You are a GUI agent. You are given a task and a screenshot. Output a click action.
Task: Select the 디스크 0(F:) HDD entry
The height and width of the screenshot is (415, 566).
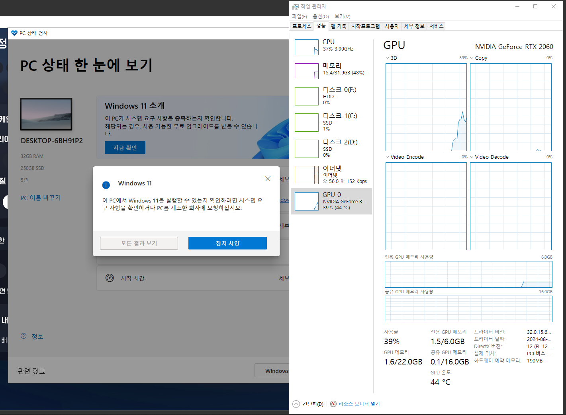331,96
